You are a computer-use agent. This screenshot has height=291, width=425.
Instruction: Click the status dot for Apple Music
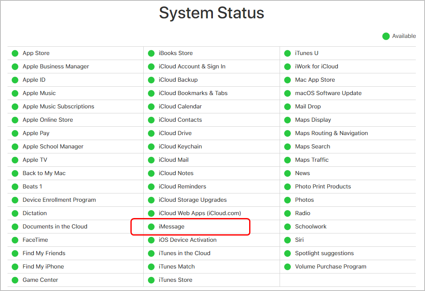pos(15,93)
